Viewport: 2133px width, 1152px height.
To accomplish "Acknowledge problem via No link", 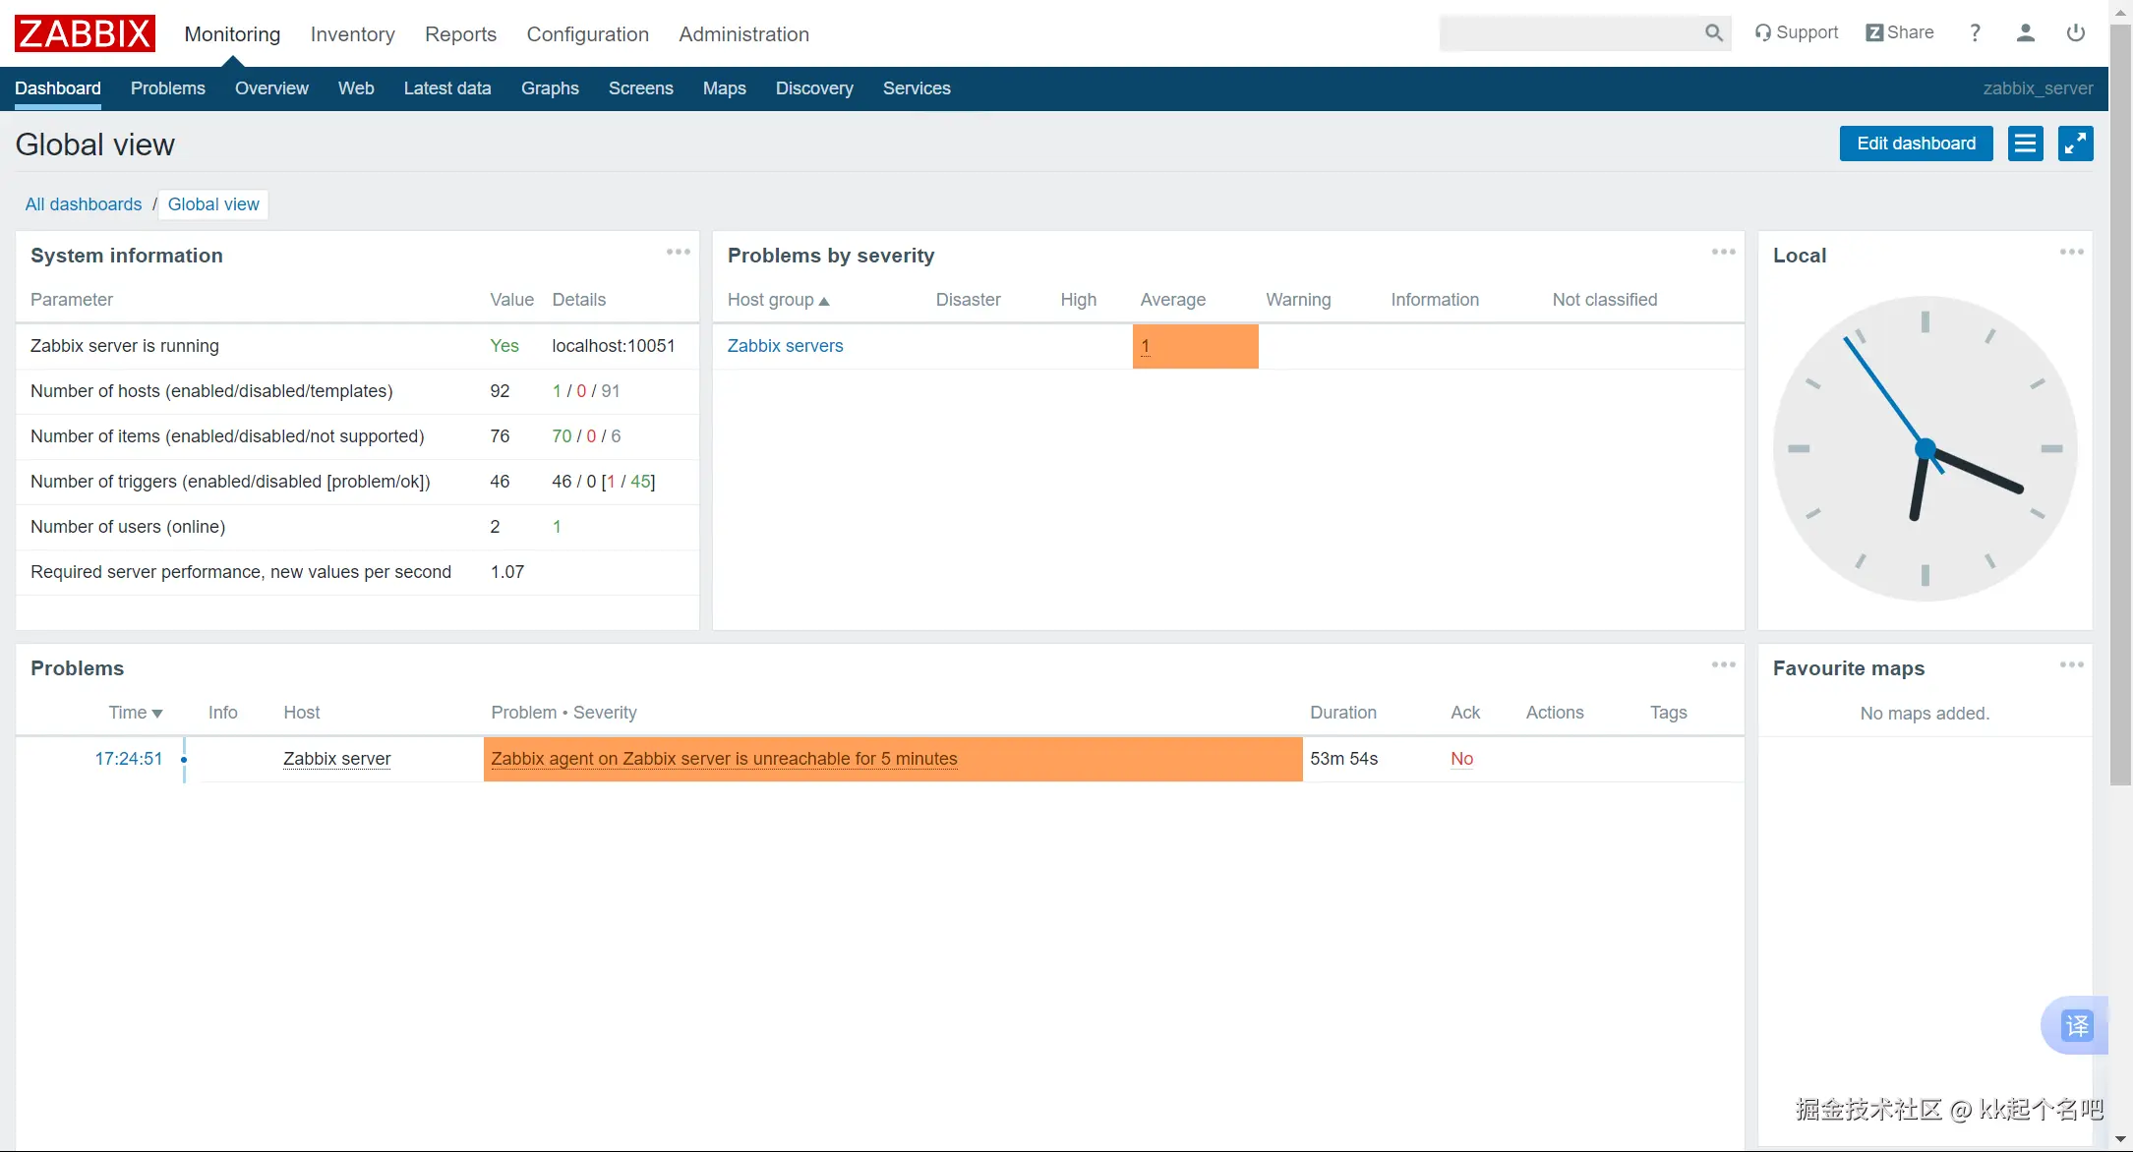I will (1461, 759).
